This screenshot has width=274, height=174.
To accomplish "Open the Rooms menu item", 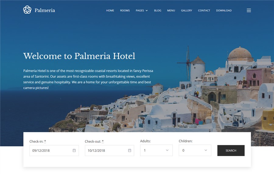I will 125,10.
